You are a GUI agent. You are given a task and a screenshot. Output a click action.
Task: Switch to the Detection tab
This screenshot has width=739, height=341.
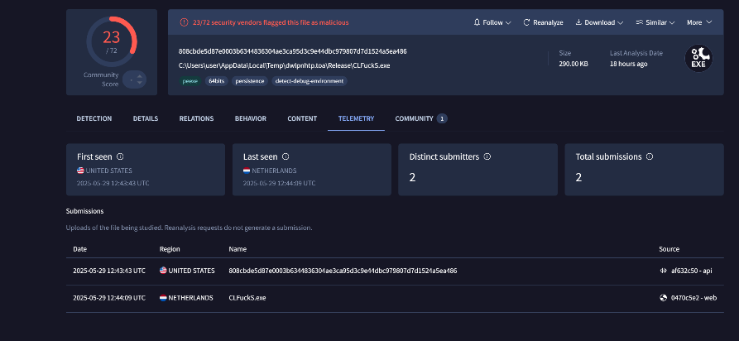94,118
